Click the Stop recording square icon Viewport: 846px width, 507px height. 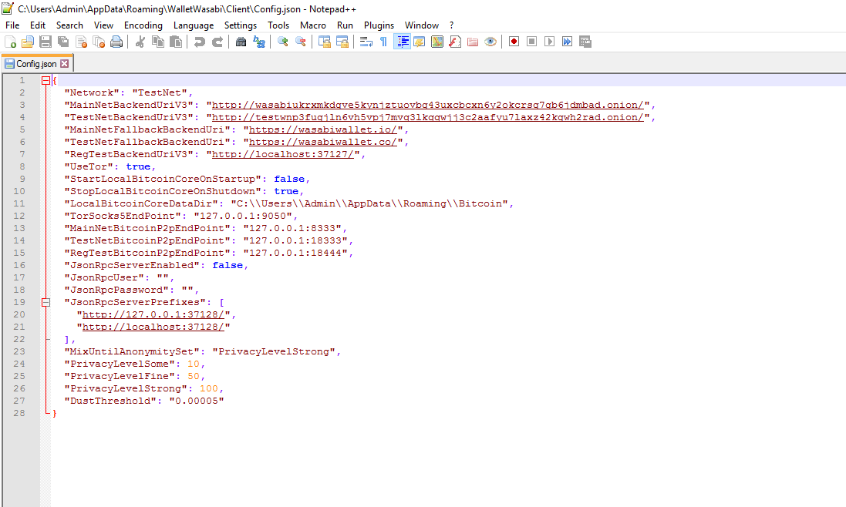point(531,42)
